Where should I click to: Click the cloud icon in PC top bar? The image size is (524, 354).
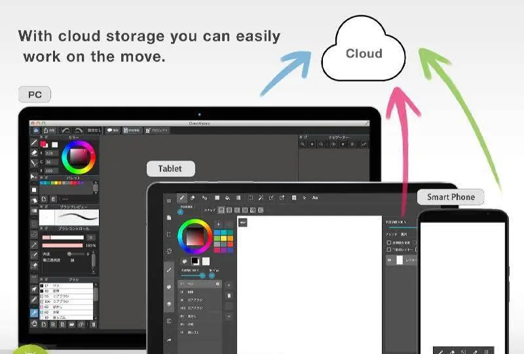click(x=36, y=130)
